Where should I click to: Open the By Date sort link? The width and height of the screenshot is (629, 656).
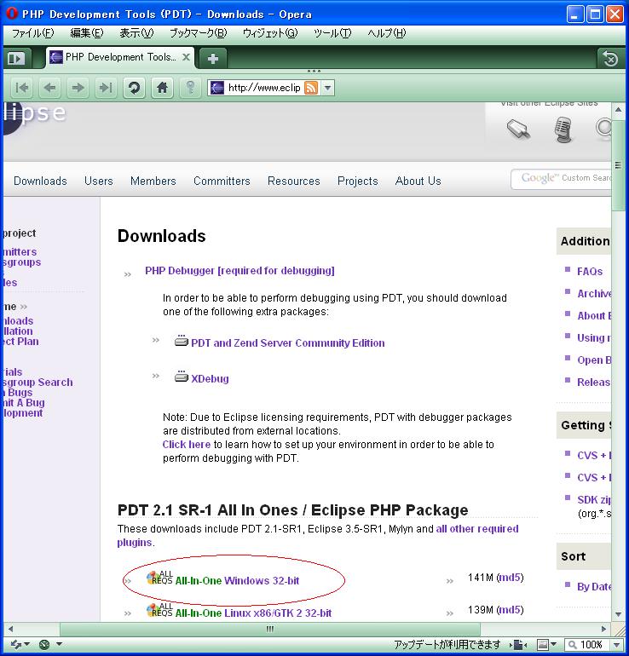point(594,586)
